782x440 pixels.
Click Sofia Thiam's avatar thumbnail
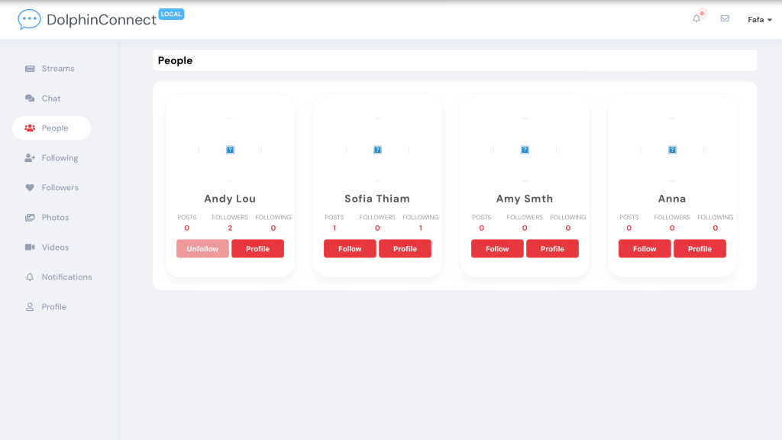377,150
